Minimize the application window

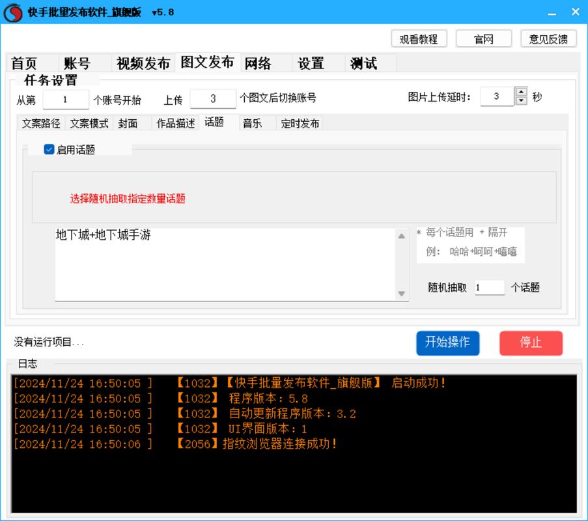pos(552,13)
